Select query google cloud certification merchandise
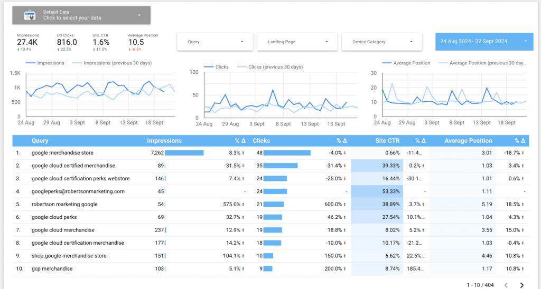 pos(78,243)
